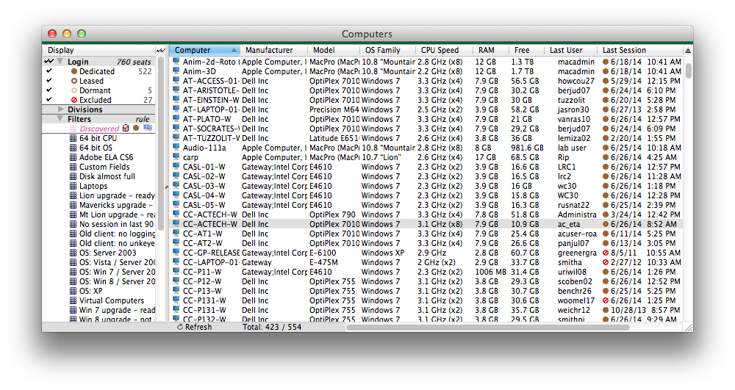The image size is (735, 390).
Task: Click the Adobe ELA CS6 filter icon
Action: (73, 157)
